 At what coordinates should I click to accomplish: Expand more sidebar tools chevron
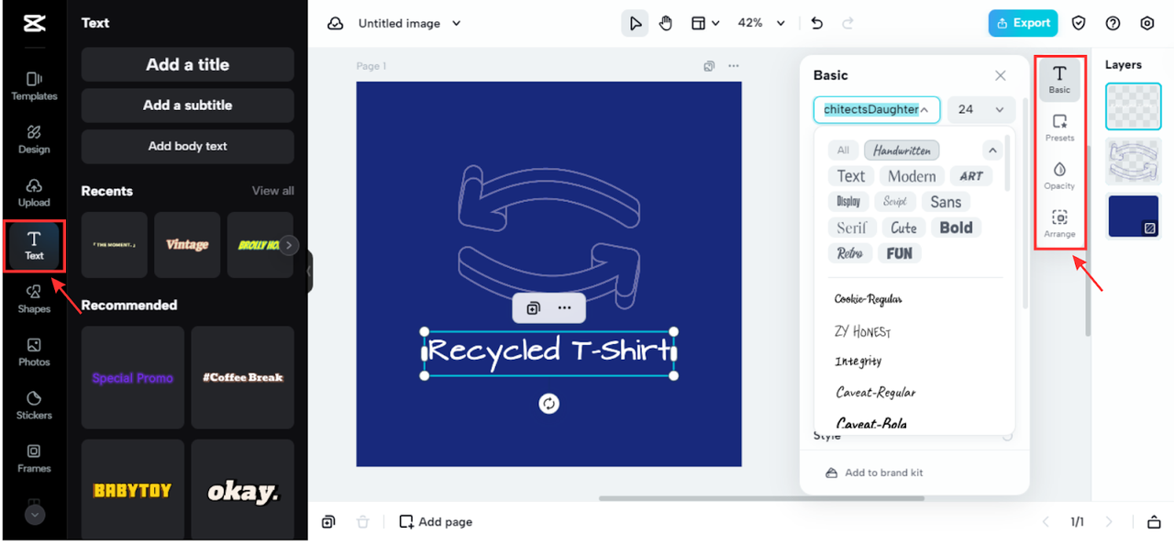34,515
